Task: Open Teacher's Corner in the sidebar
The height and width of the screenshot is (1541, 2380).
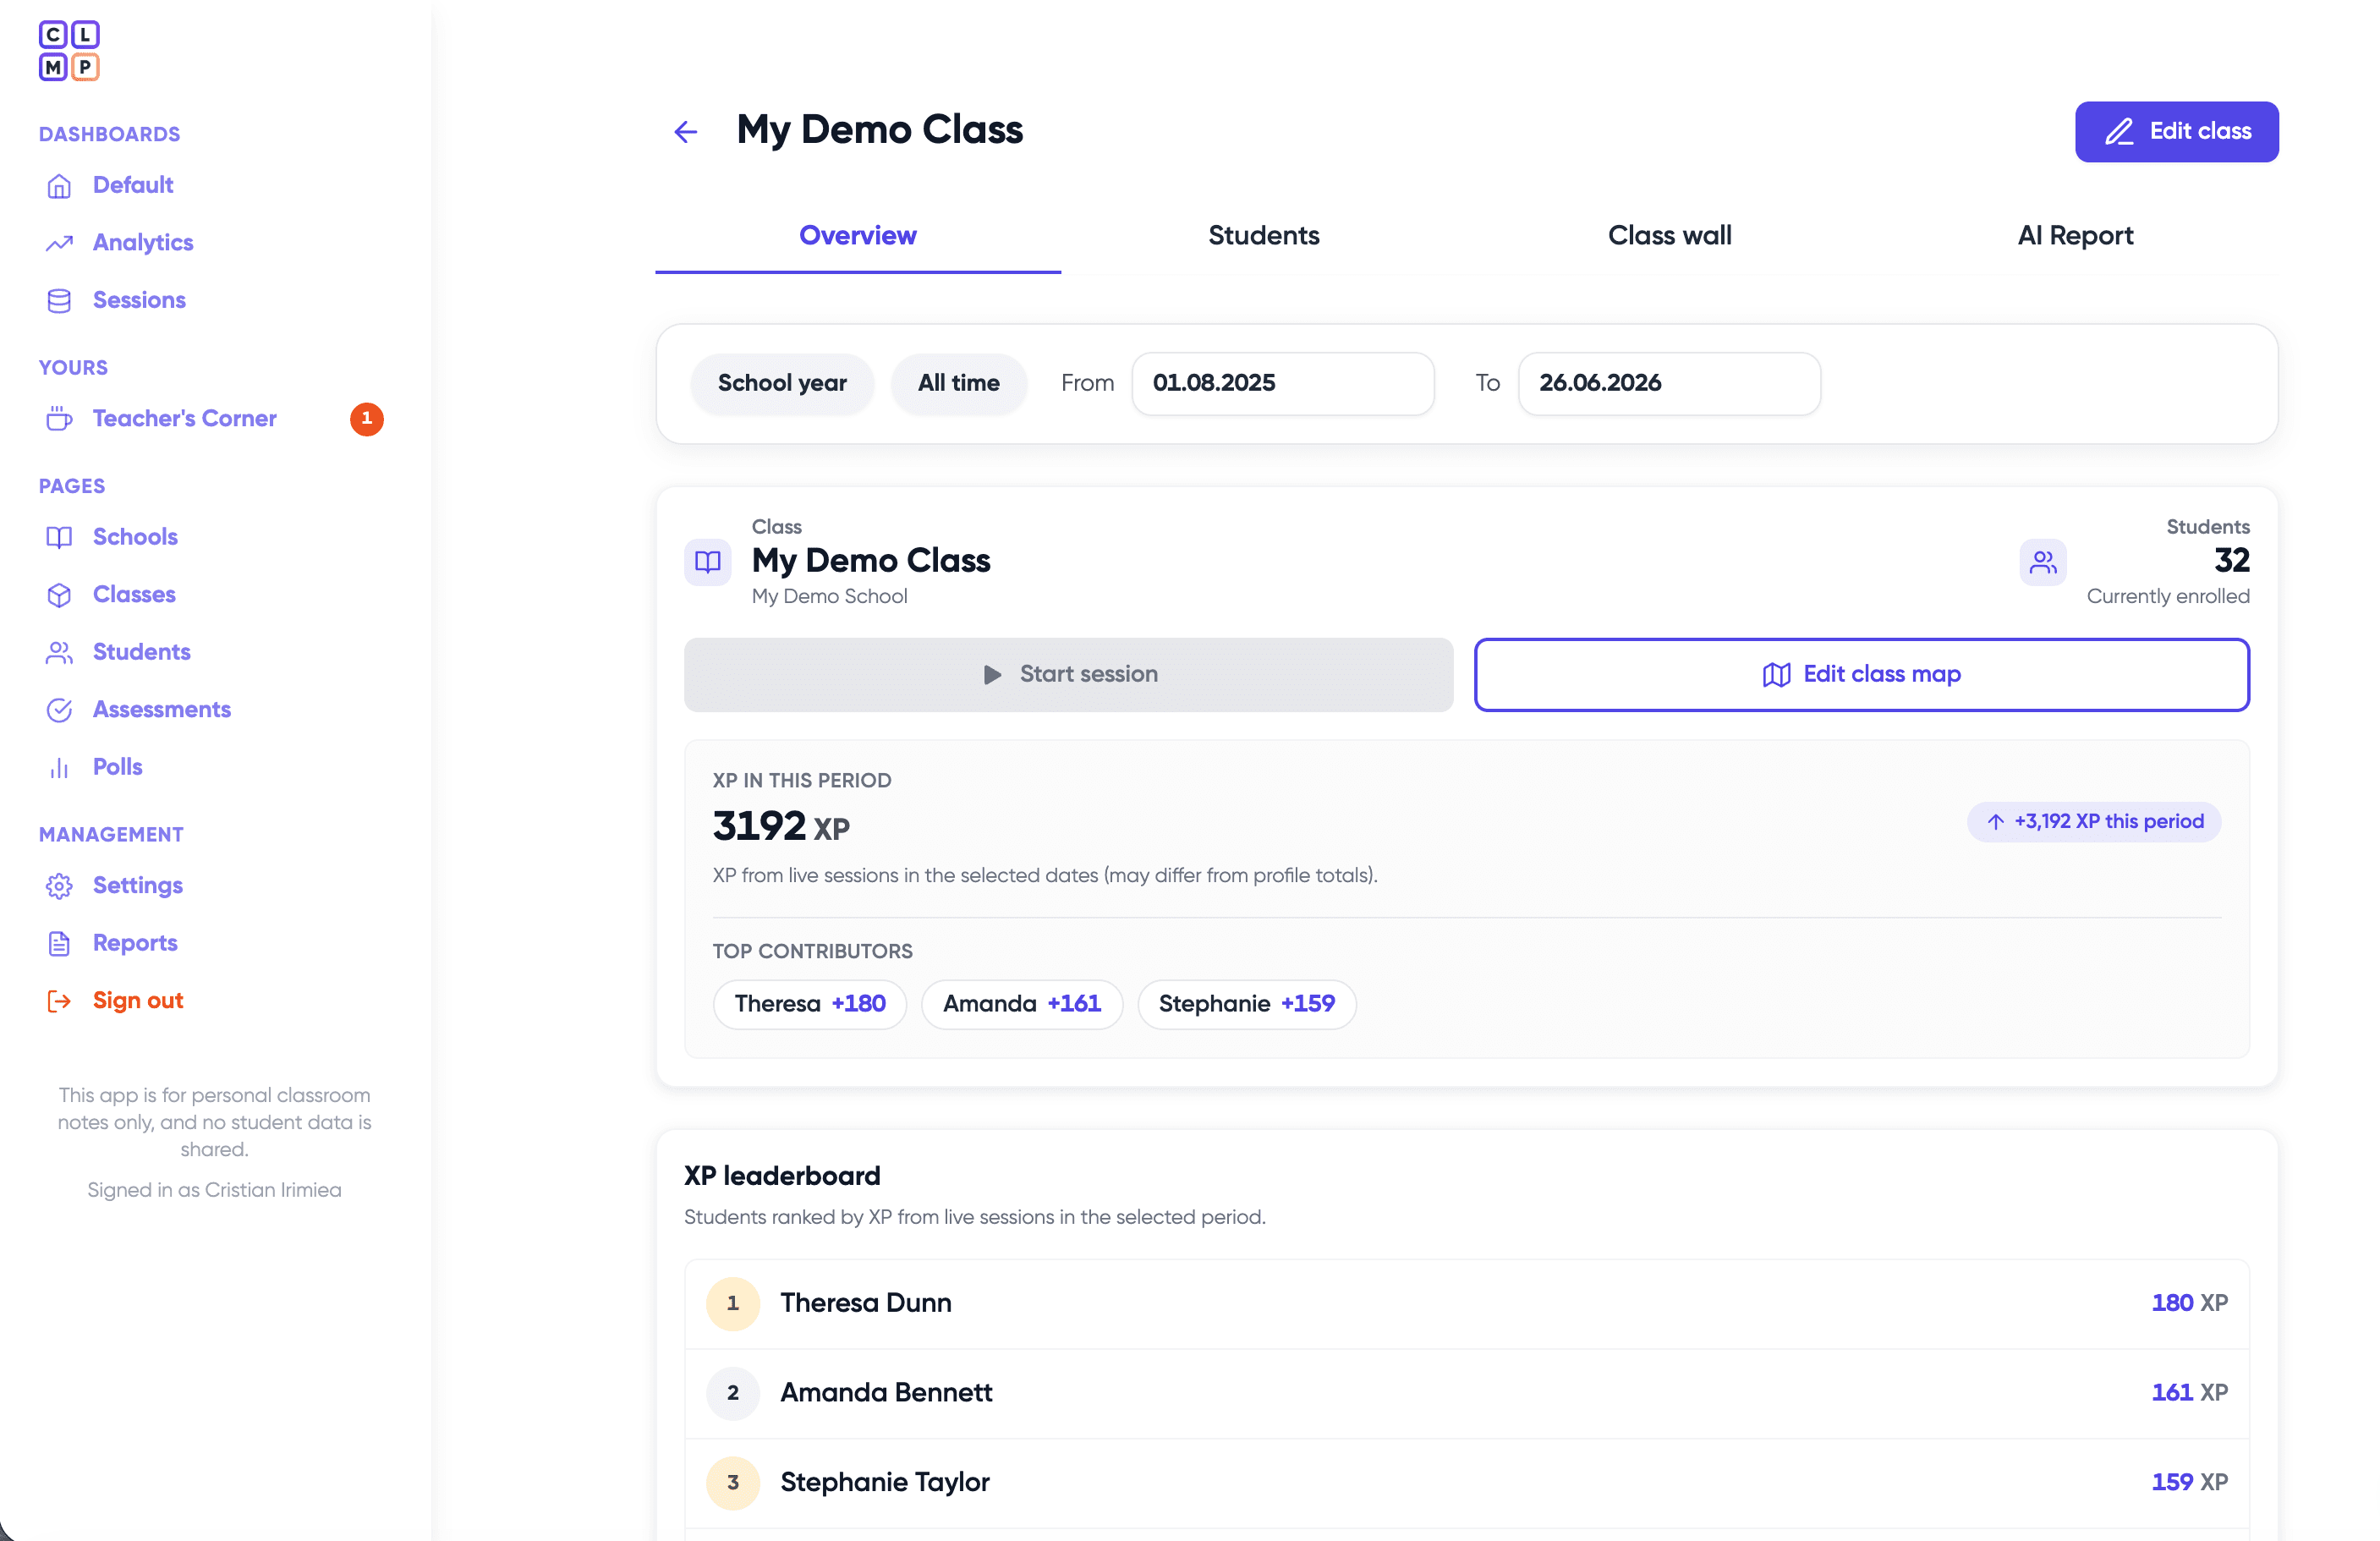Action: tap(185, 418)
